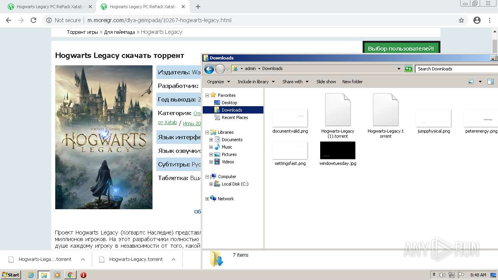Open the address bar history dropdown
Image resolution: width=498 pixels, height=280 pixels.
click(399, 69)
